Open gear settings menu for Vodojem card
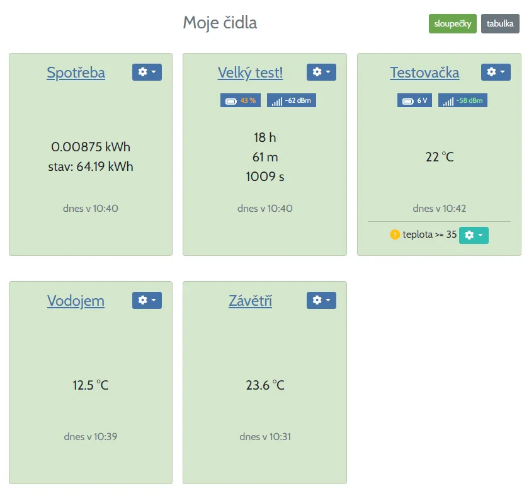This screenshot has width=529, height=493. pyautogui.click(x=147, y=300)
